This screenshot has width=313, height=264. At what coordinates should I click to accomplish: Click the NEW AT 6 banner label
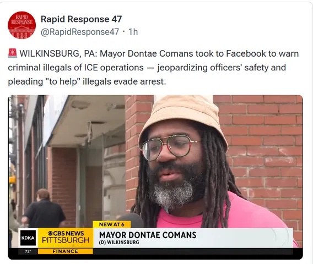(112, 224)
